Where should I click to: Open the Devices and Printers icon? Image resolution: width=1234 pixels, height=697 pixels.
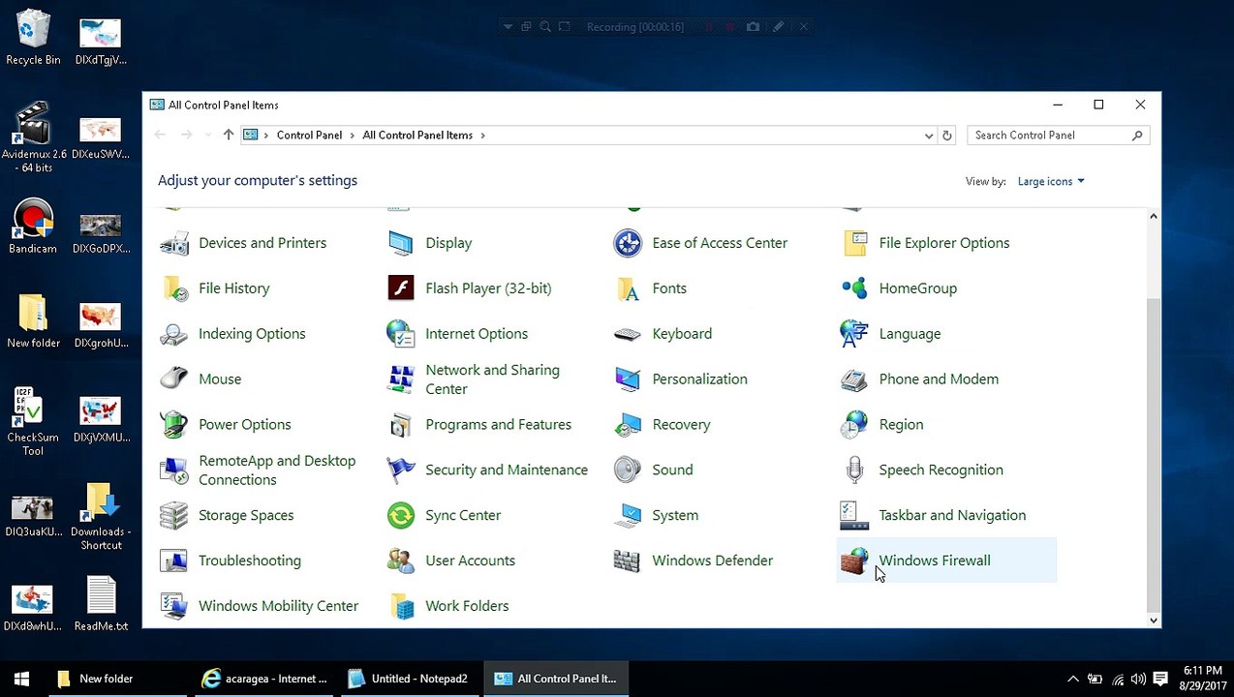(174, 243)
